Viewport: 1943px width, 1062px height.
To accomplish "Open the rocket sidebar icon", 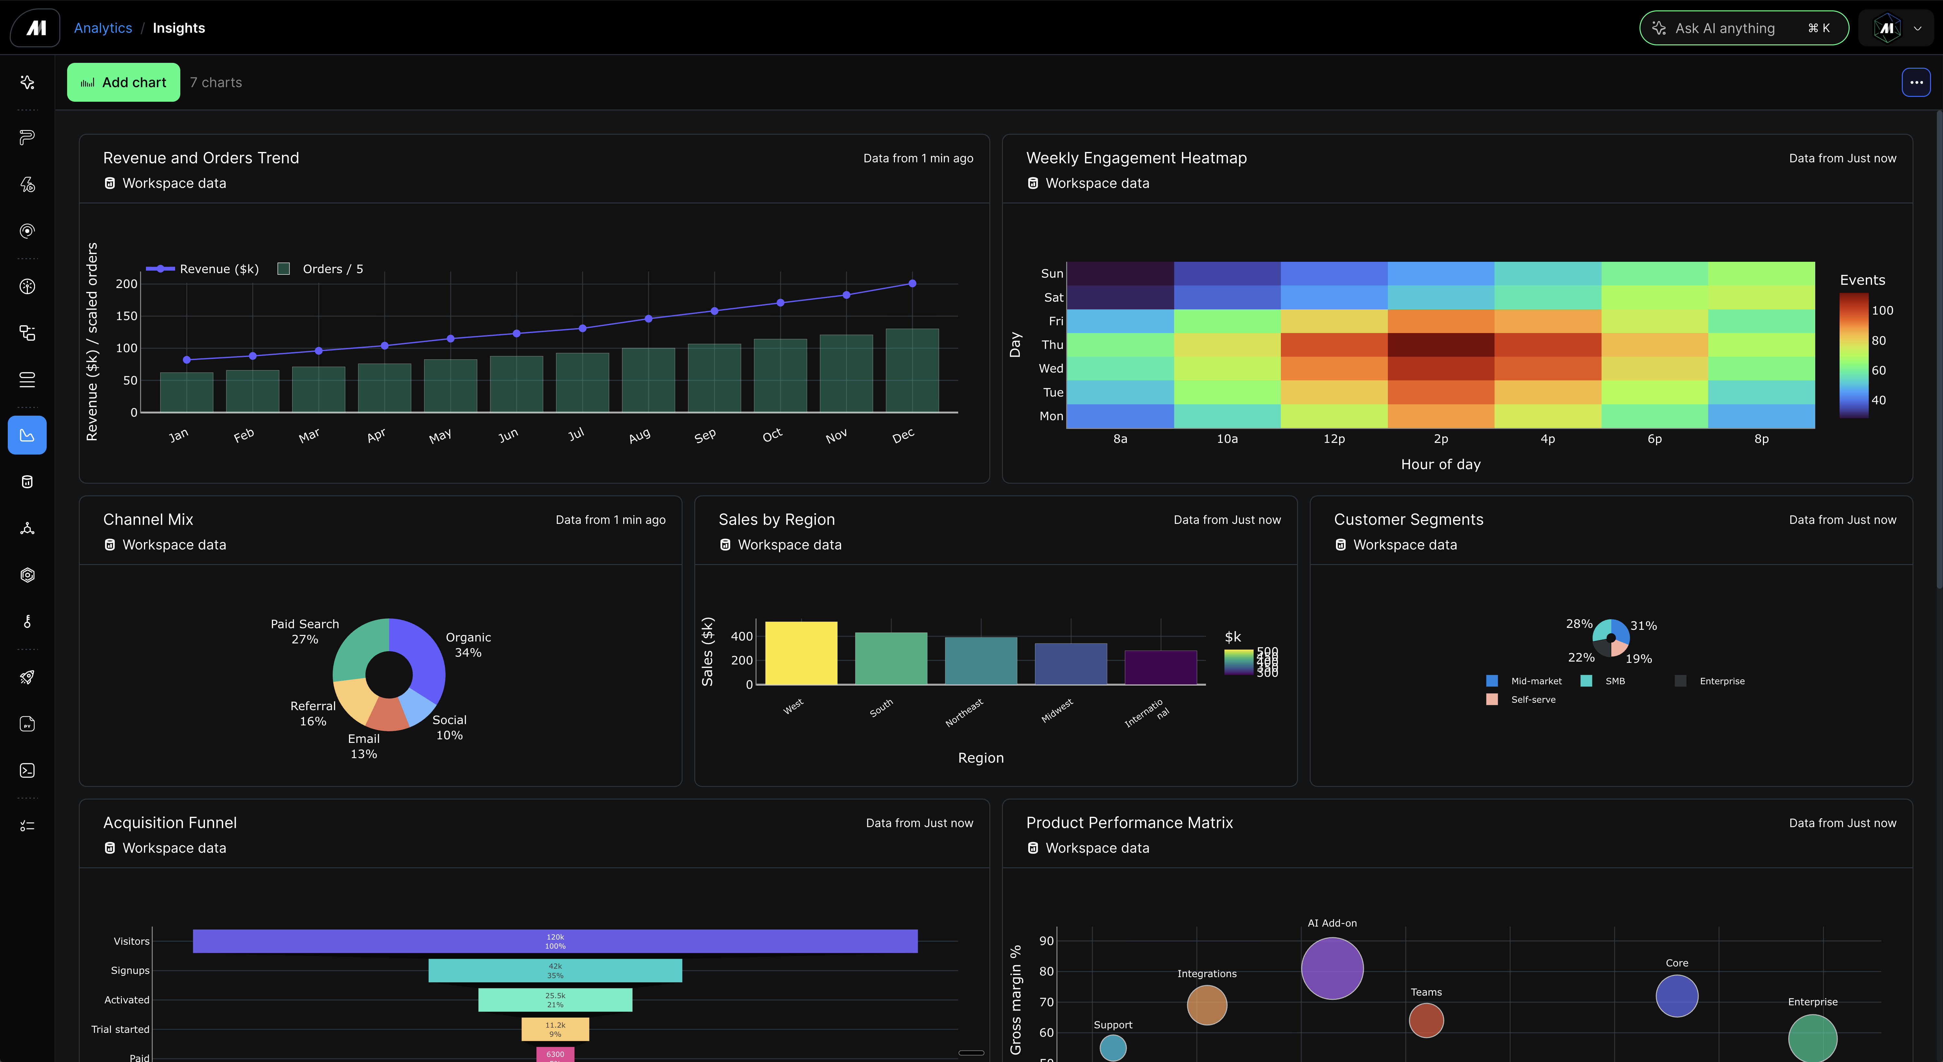I will (27, 677).
